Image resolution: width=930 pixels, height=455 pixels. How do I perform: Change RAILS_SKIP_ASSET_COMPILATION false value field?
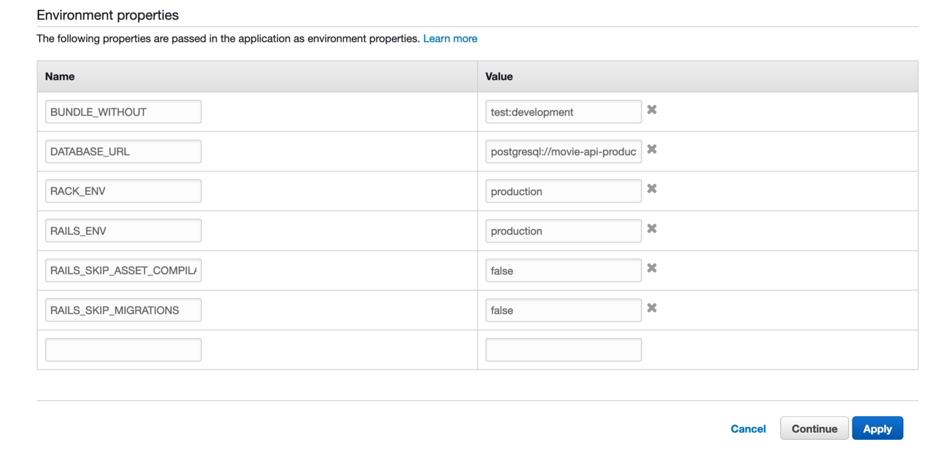[x=563, y=270]
